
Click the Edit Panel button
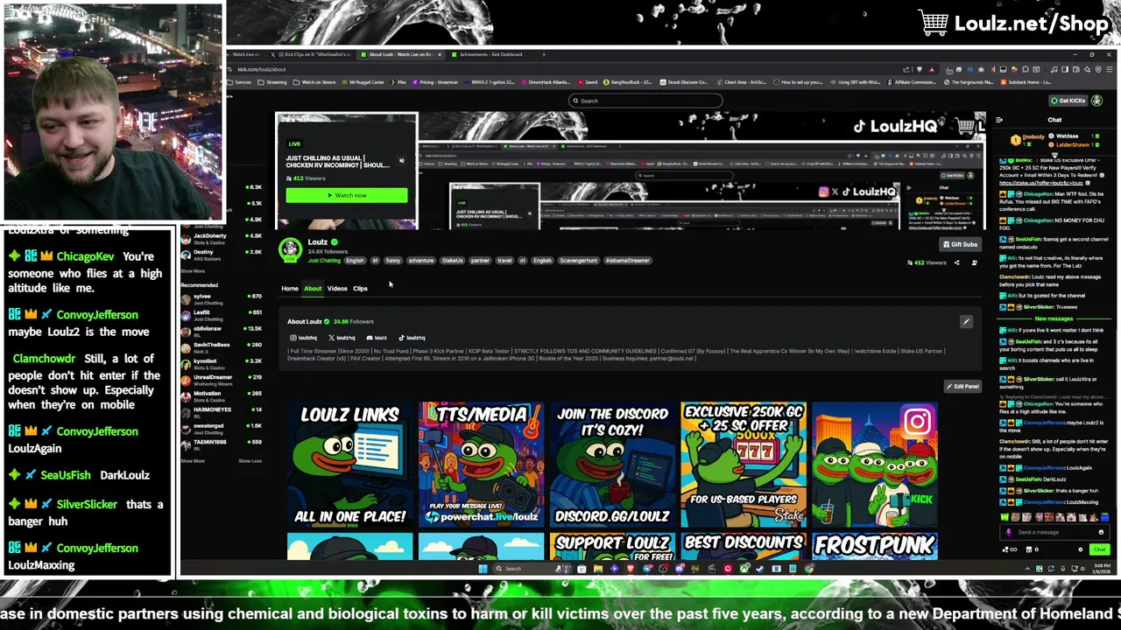coord(962,386)
